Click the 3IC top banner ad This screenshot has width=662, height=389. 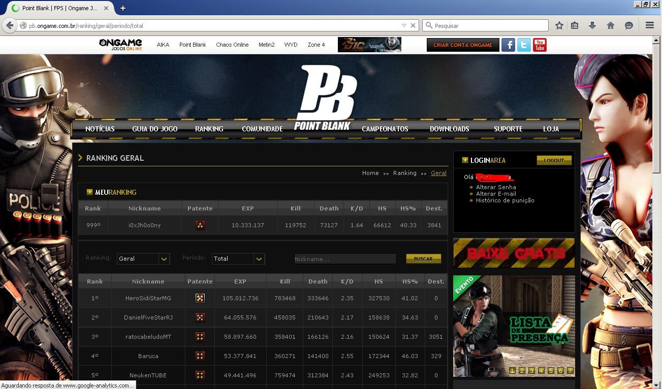pos(369,45)
